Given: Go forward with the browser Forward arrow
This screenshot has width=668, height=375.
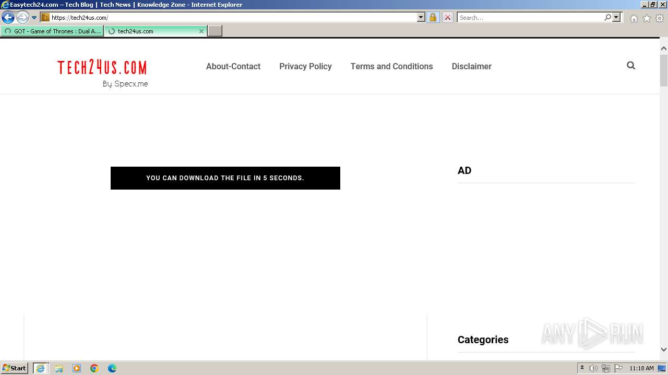Looking at the screenshot, I should pyautogui.click(x=22, y=18).
